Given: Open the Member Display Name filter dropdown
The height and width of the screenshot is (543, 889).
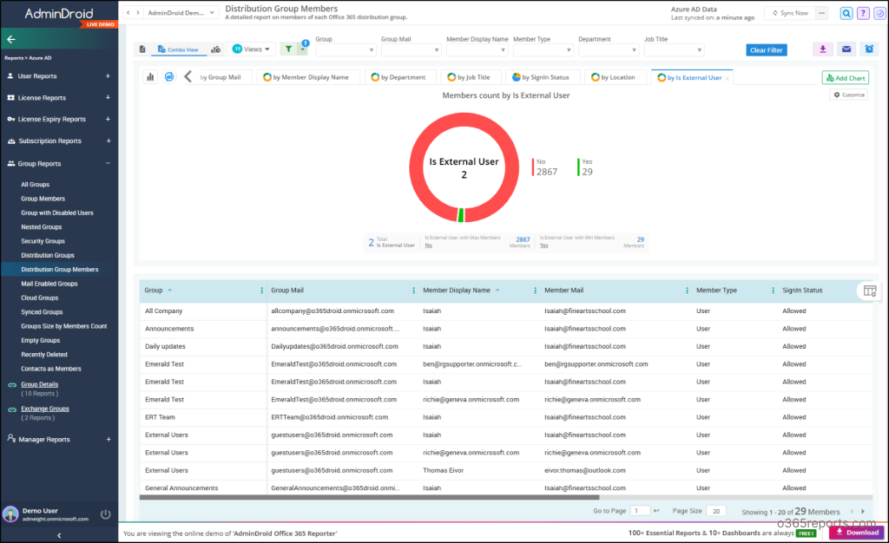Looking at the screenshot, I should coord(477,49).
